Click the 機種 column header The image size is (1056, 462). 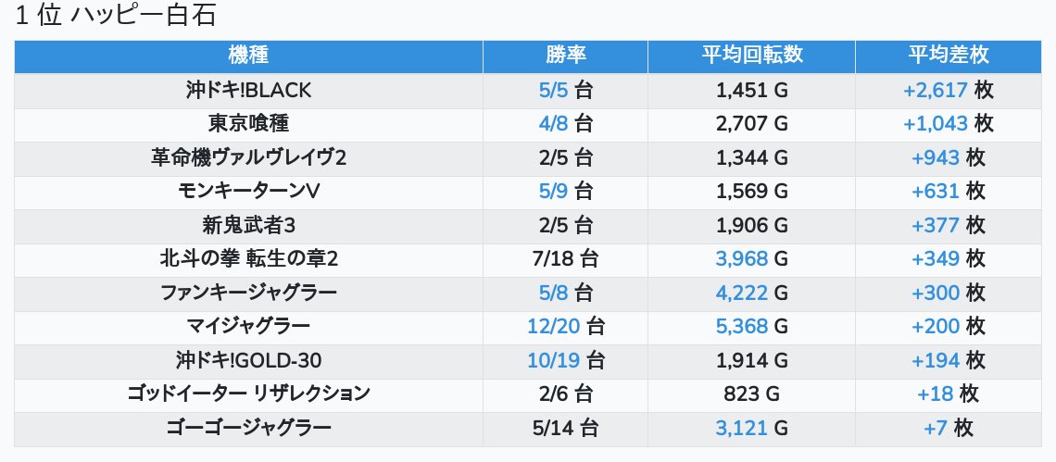tap(248, 56)
